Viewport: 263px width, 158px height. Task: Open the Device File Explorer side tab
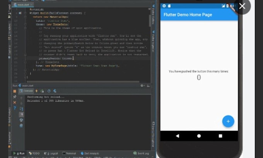[x=153, y=134]
